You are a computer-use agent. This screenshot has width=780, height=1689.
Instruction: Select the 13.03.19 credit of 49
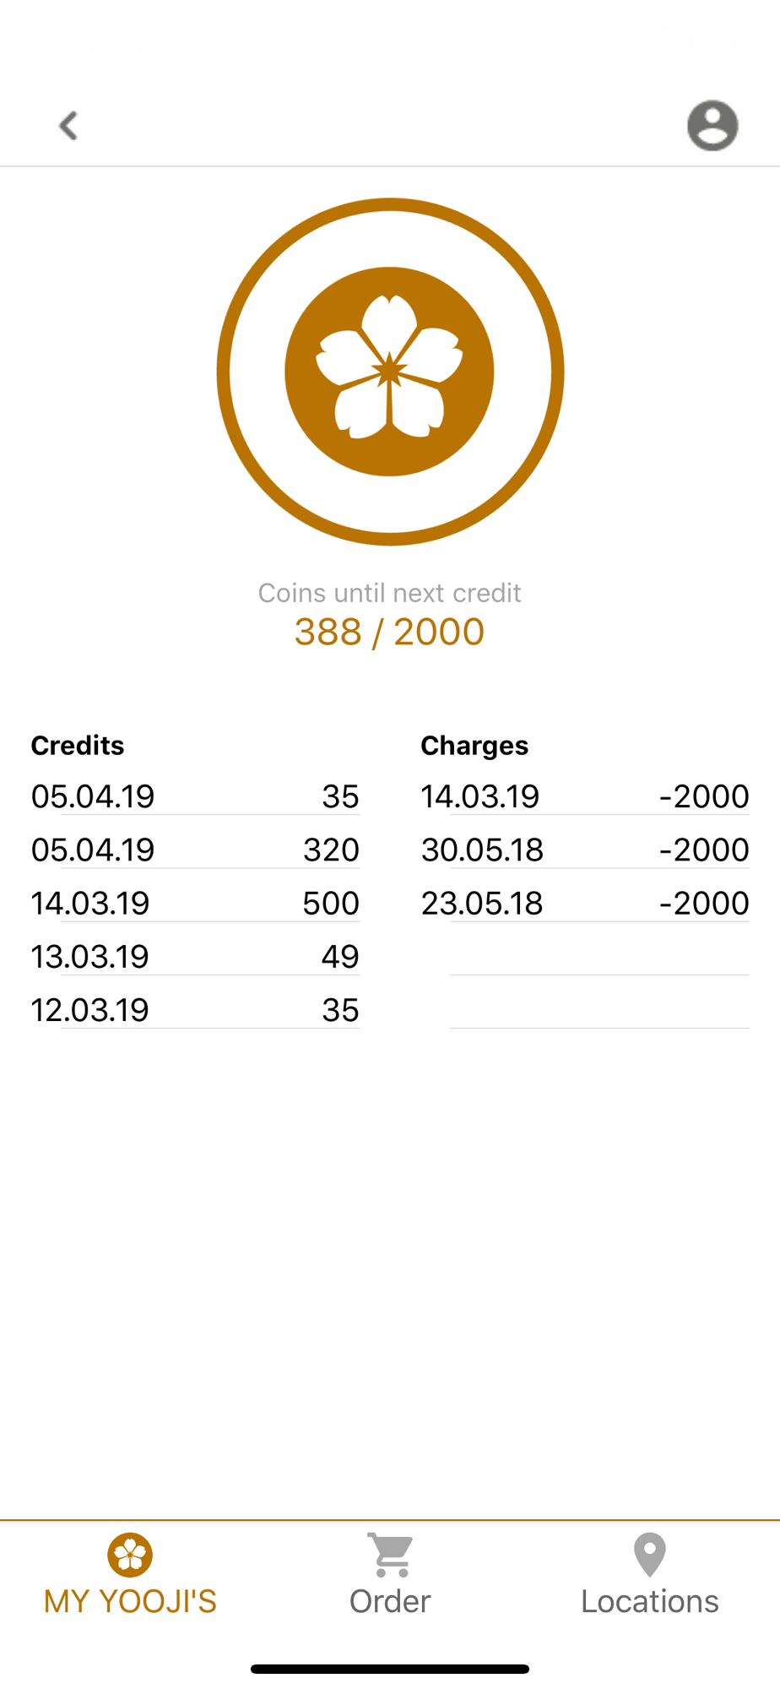click(x=195, y=956)
